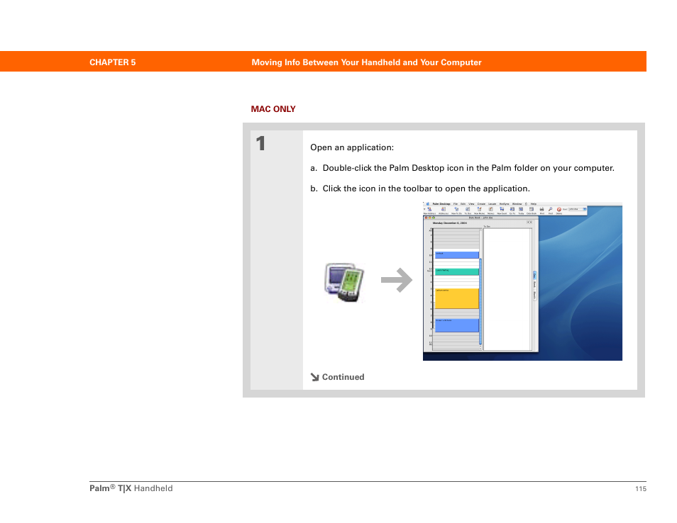Click the Go To toolbar icon
This screenshot has height=523, width=677.
512,209
